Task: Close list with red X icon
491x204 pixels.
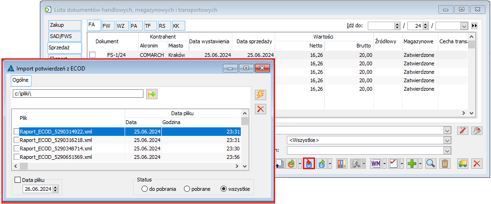Action: point(477,163)
